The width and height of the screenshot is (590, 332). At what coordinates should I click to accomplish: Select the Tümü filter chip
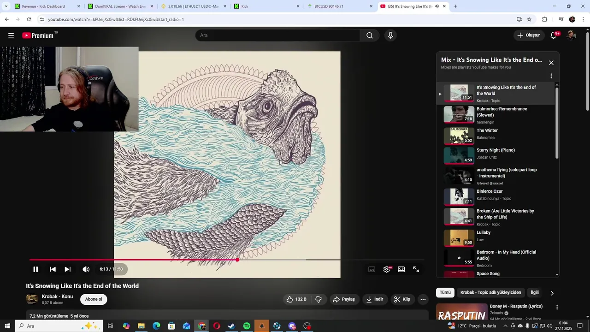(445, 292)
